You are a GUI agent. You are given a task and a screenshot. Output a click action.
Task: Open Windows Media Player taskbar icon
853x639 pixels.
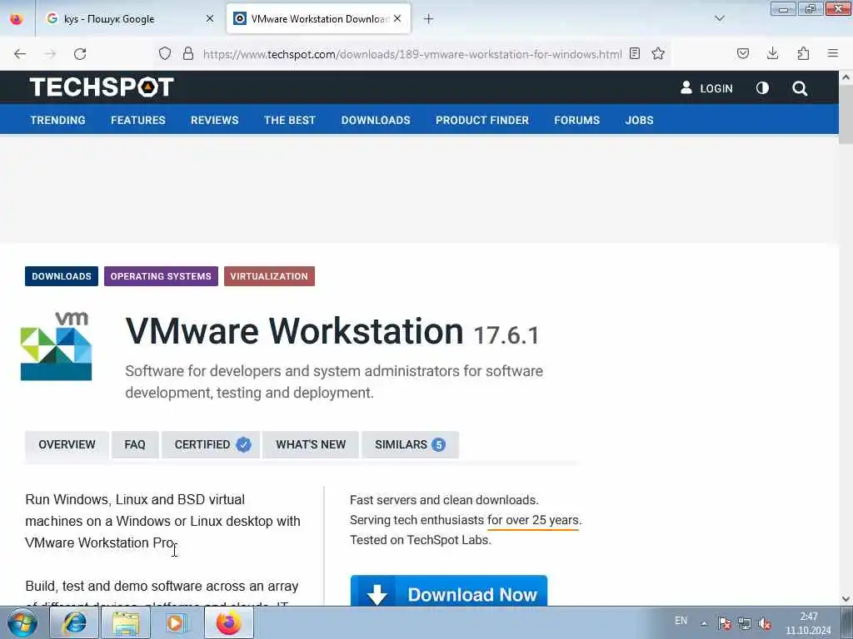(177, 622)
